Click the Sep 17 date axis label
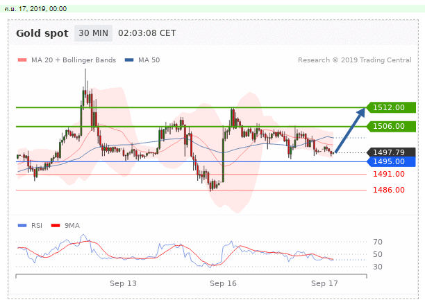The height and width of the screenshot is (302, 425). (x=324, y=283)
